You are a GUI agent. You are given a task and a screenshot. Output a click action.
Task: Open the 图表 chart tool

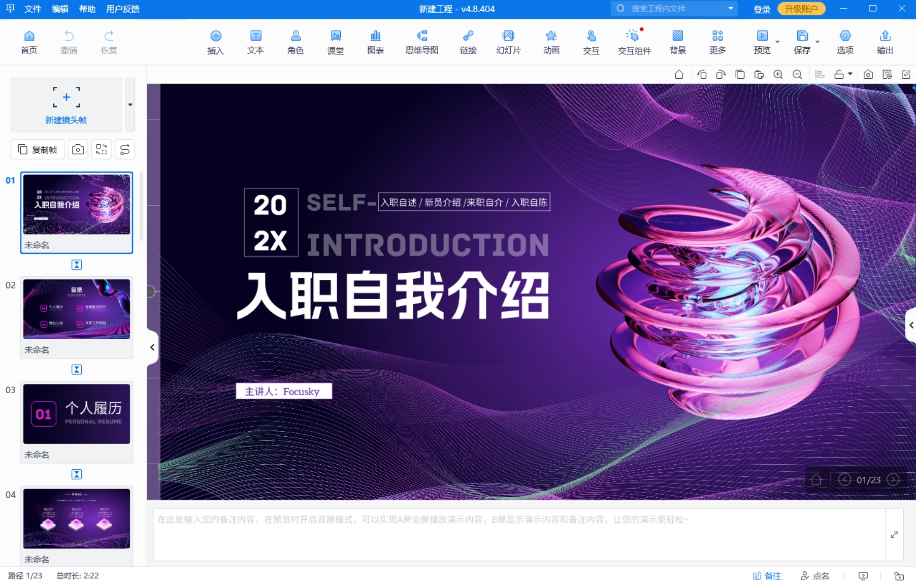[x=375, y=42]
